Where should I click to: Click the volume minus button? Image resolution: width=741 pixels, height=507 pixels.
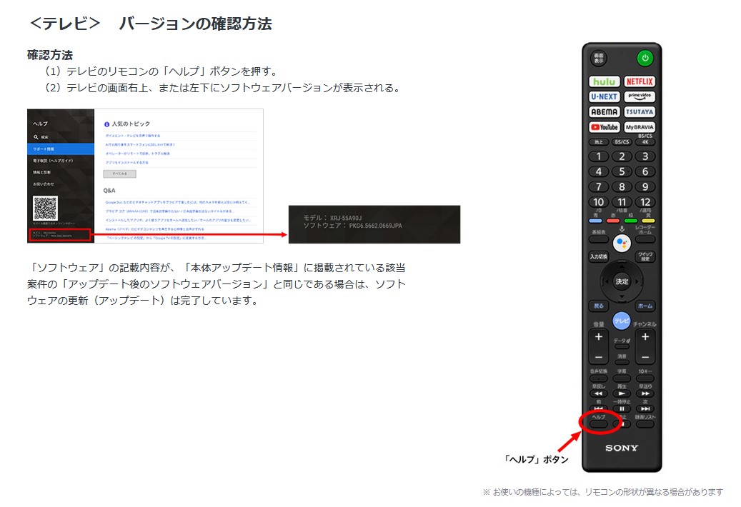point(598,357)
